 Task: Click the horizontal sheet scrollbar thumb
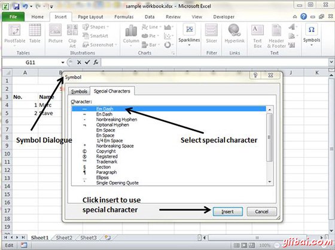coord(257,237)
